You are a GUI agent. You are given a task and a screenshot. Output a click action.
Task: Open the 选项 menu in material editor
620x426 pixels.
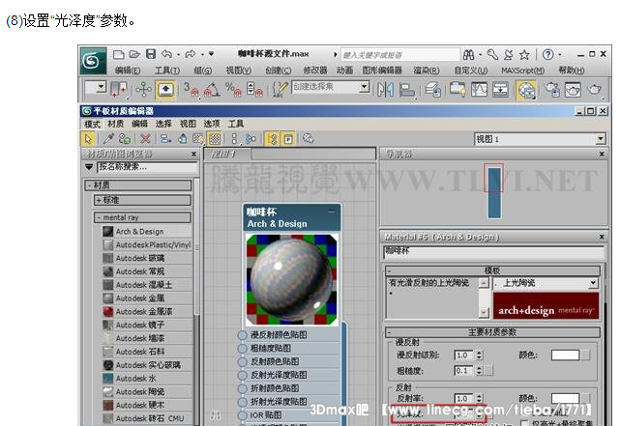pos(212,124)
